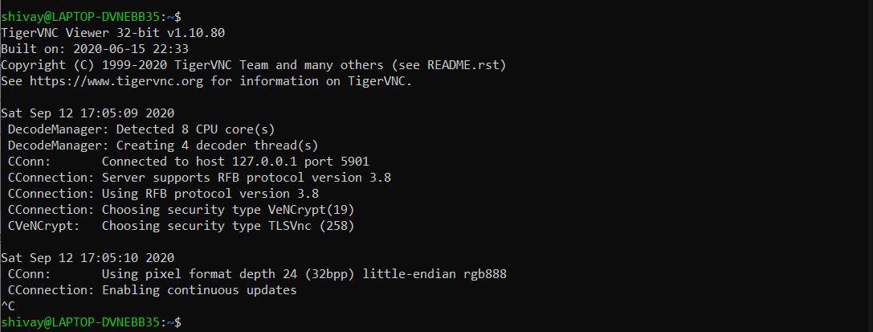This screenshot has width=873, height=332.
Task: Click the Copyright (C) 1999-2020 text
Action: coord(84,65)
